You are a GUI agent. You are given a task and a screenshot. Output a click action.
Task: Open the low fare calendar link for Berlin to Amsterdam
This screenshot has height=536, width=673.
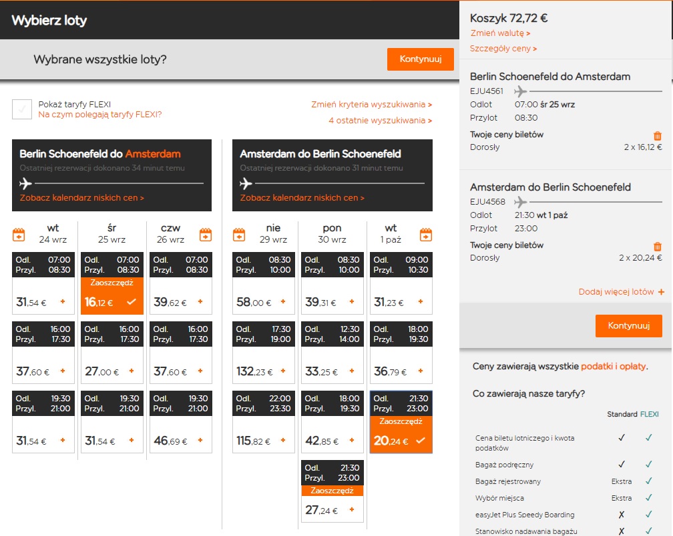(82, 197)
